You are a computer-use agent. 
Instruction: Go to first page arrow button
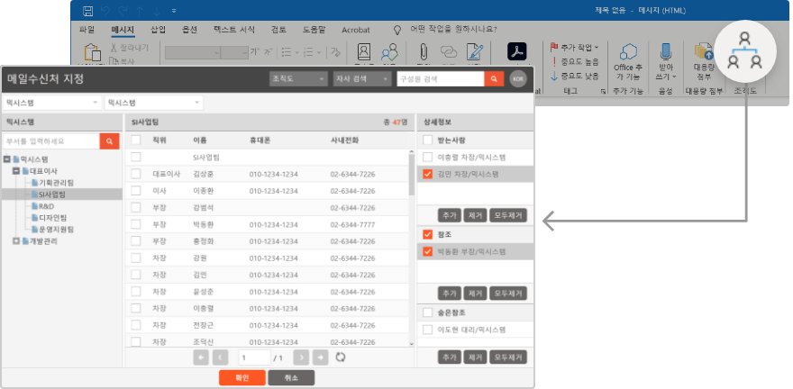pos(201,357)
